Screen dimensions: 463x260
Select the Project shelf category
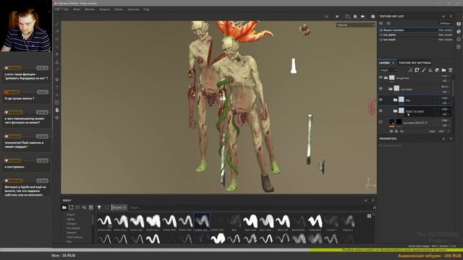tap(71, 214)
